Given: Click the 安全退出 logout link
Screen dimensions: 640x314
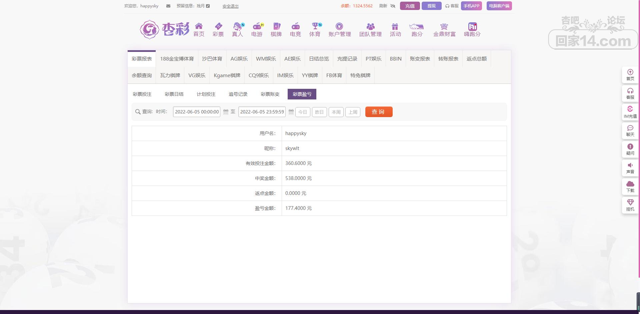Looking at the screenshot, I should 230,6.
